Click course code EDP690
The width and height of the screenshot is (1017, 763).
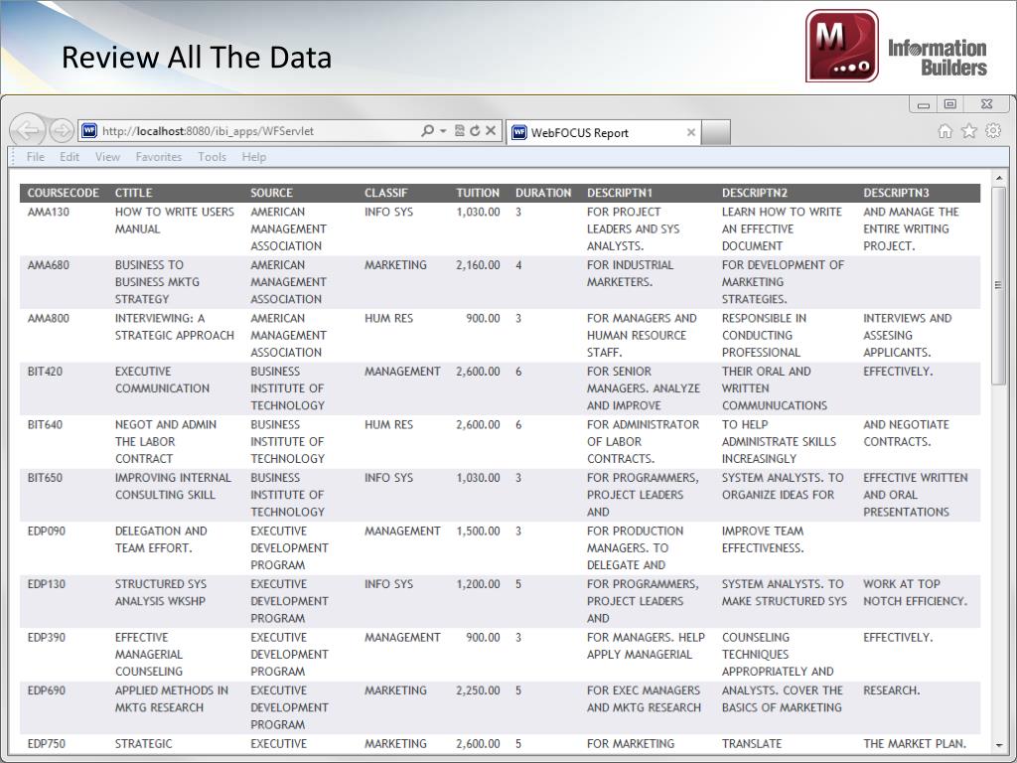click(x=47, y=691)
